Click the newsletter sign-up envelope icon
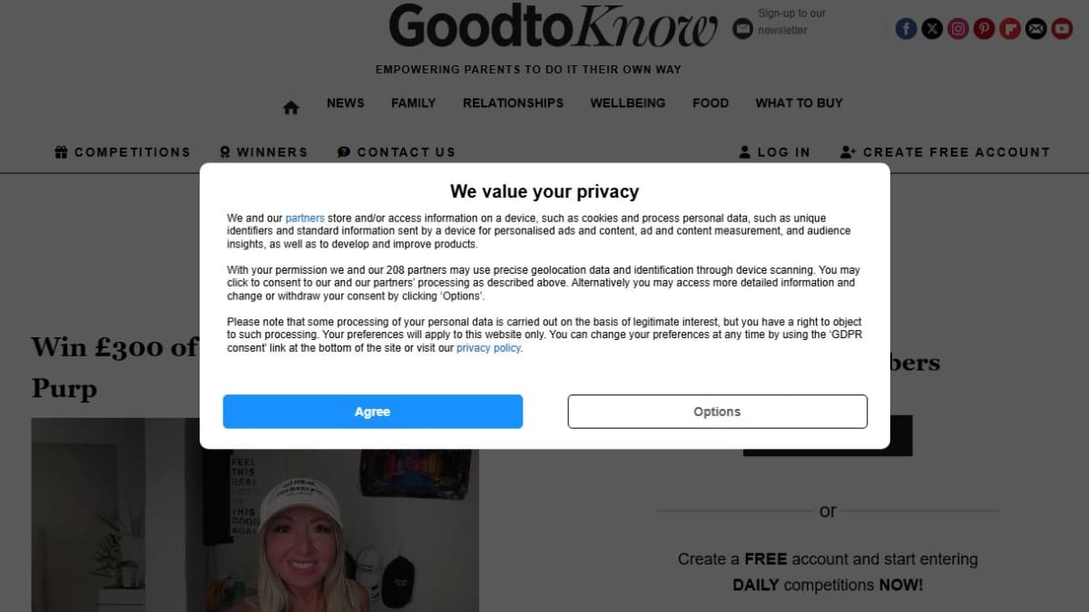Screen dimensions: 1089x612 point(742,29)
